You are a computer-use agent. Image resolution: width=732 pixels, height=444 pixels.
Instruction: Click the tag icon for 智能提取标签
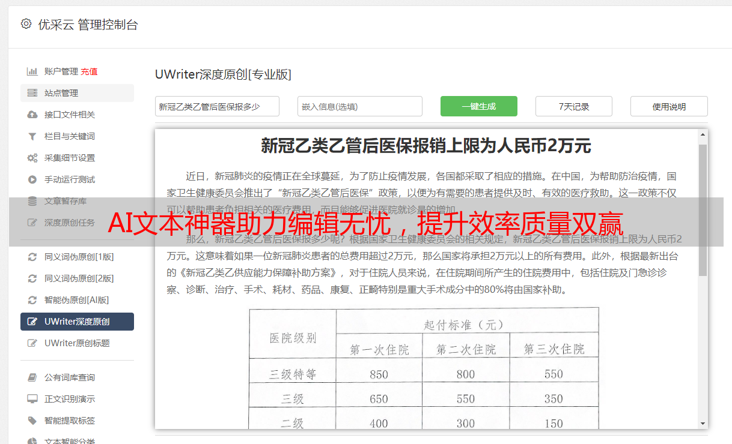[32, 421]
